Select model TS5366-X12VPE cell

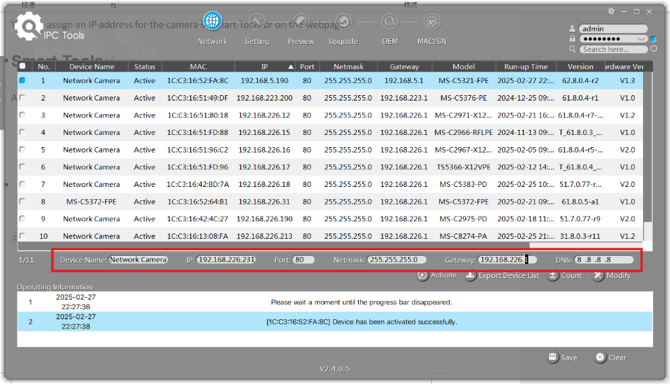tap(464, 167)
